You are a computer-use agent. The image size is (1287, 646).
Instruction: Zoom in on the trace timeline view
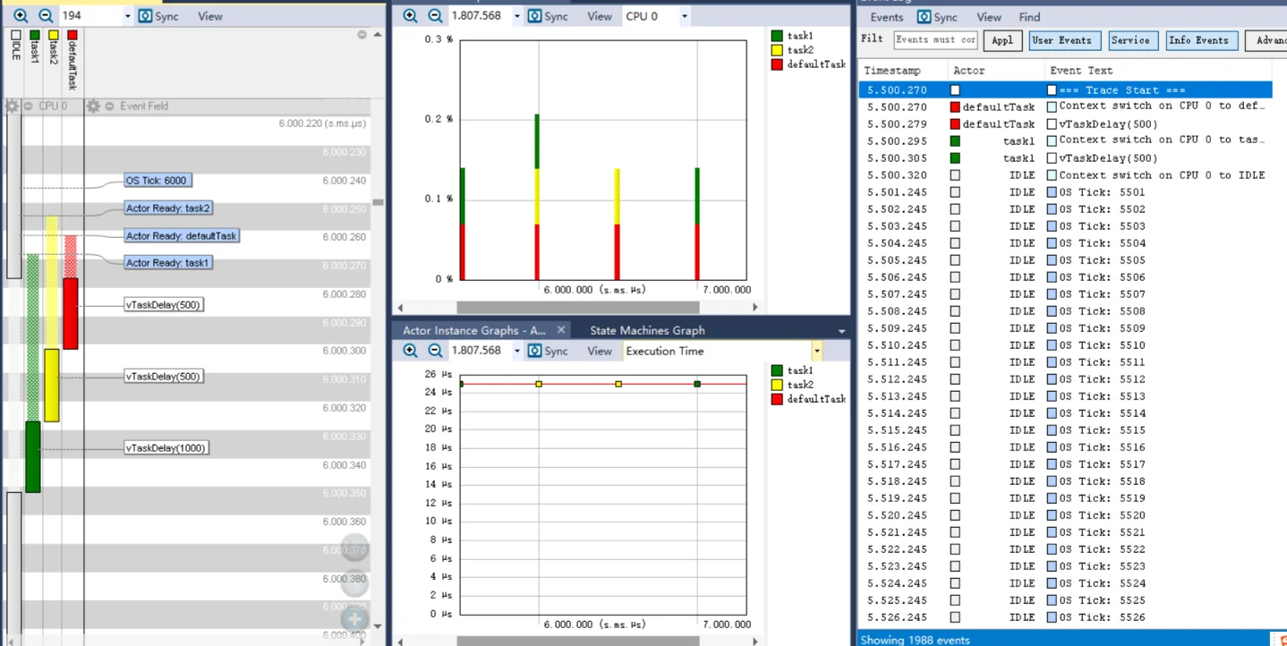point(21,16)
